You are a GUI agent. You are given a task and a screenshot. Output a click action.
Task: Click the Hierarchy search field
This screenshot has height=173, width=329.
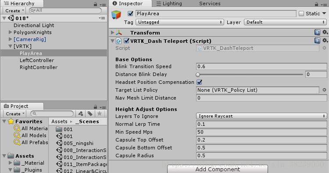[65, 10]
